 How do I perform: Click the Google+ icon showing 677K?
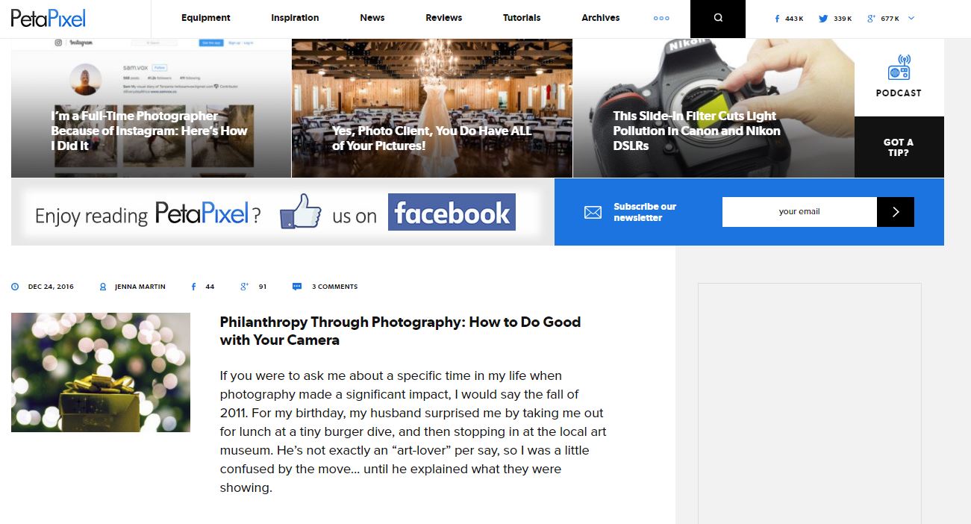point(872,18)
